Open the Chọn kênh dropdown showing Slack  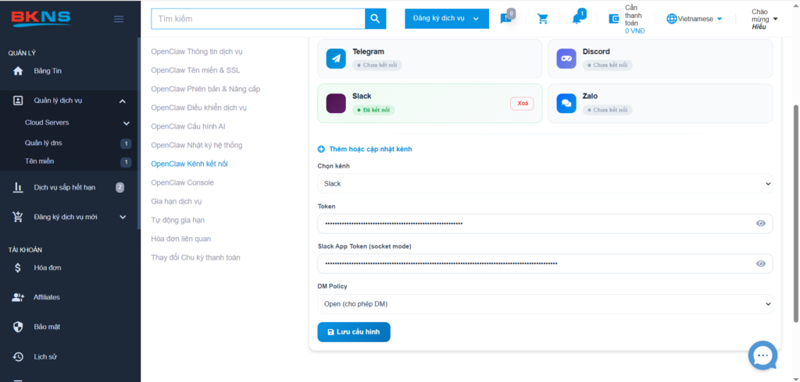pyautogui.click(x=545, y=183)
